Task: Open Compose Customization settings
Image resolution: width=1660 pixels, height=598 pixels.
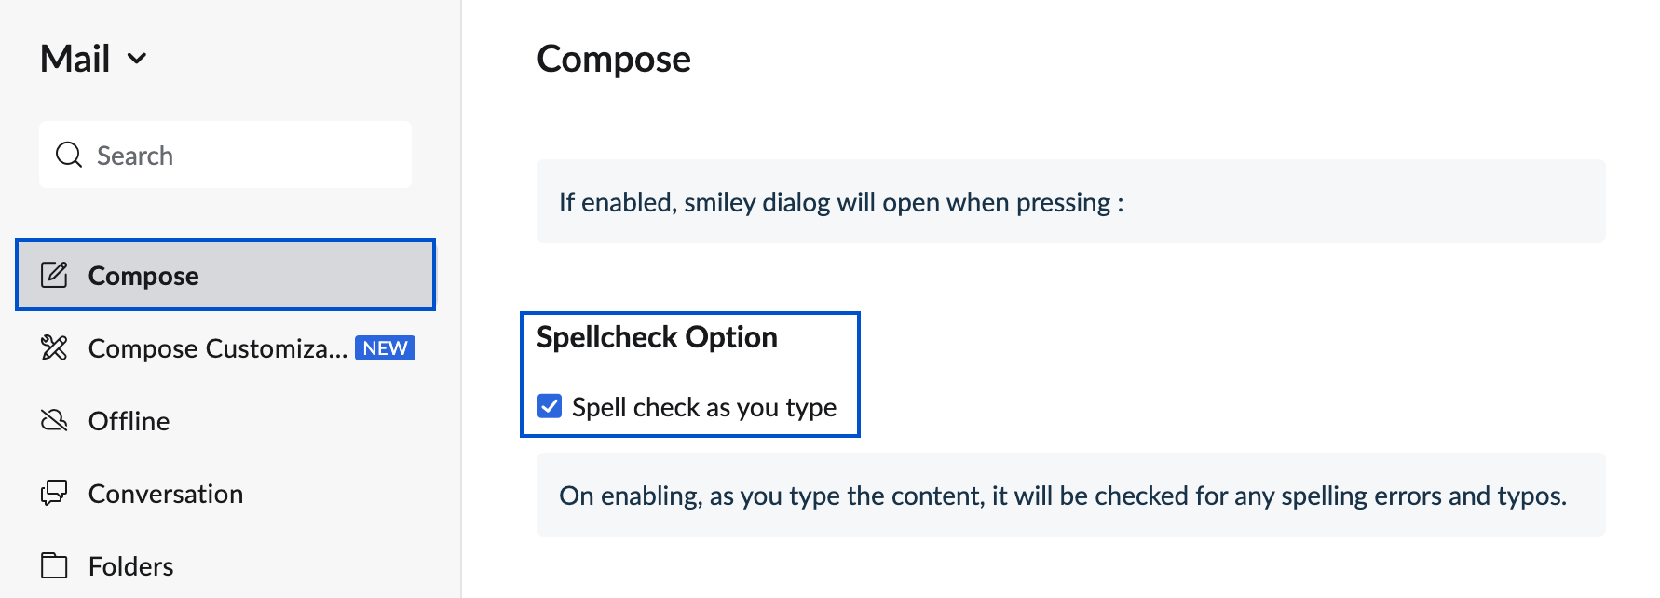Action: tap(218, 348)
